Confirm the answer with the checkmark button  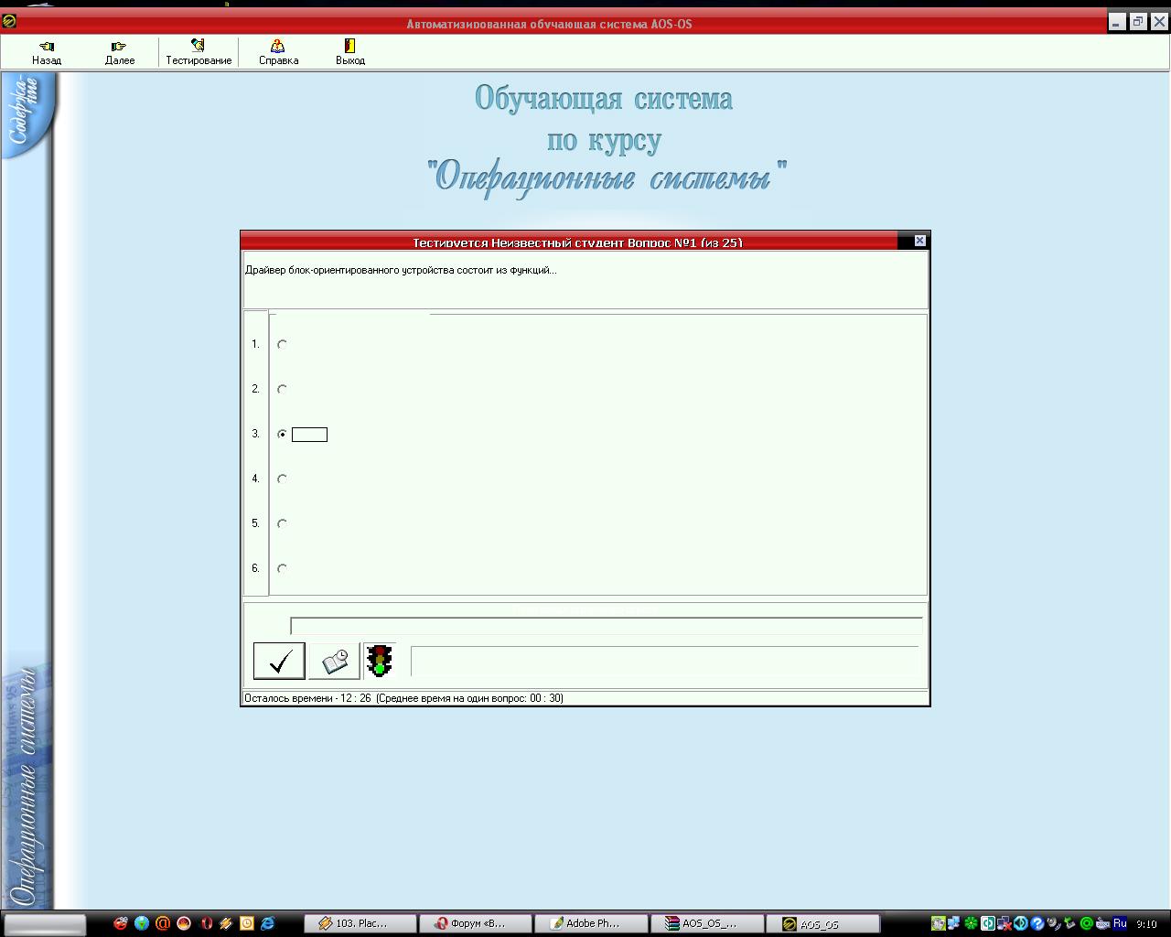[279, 661]
